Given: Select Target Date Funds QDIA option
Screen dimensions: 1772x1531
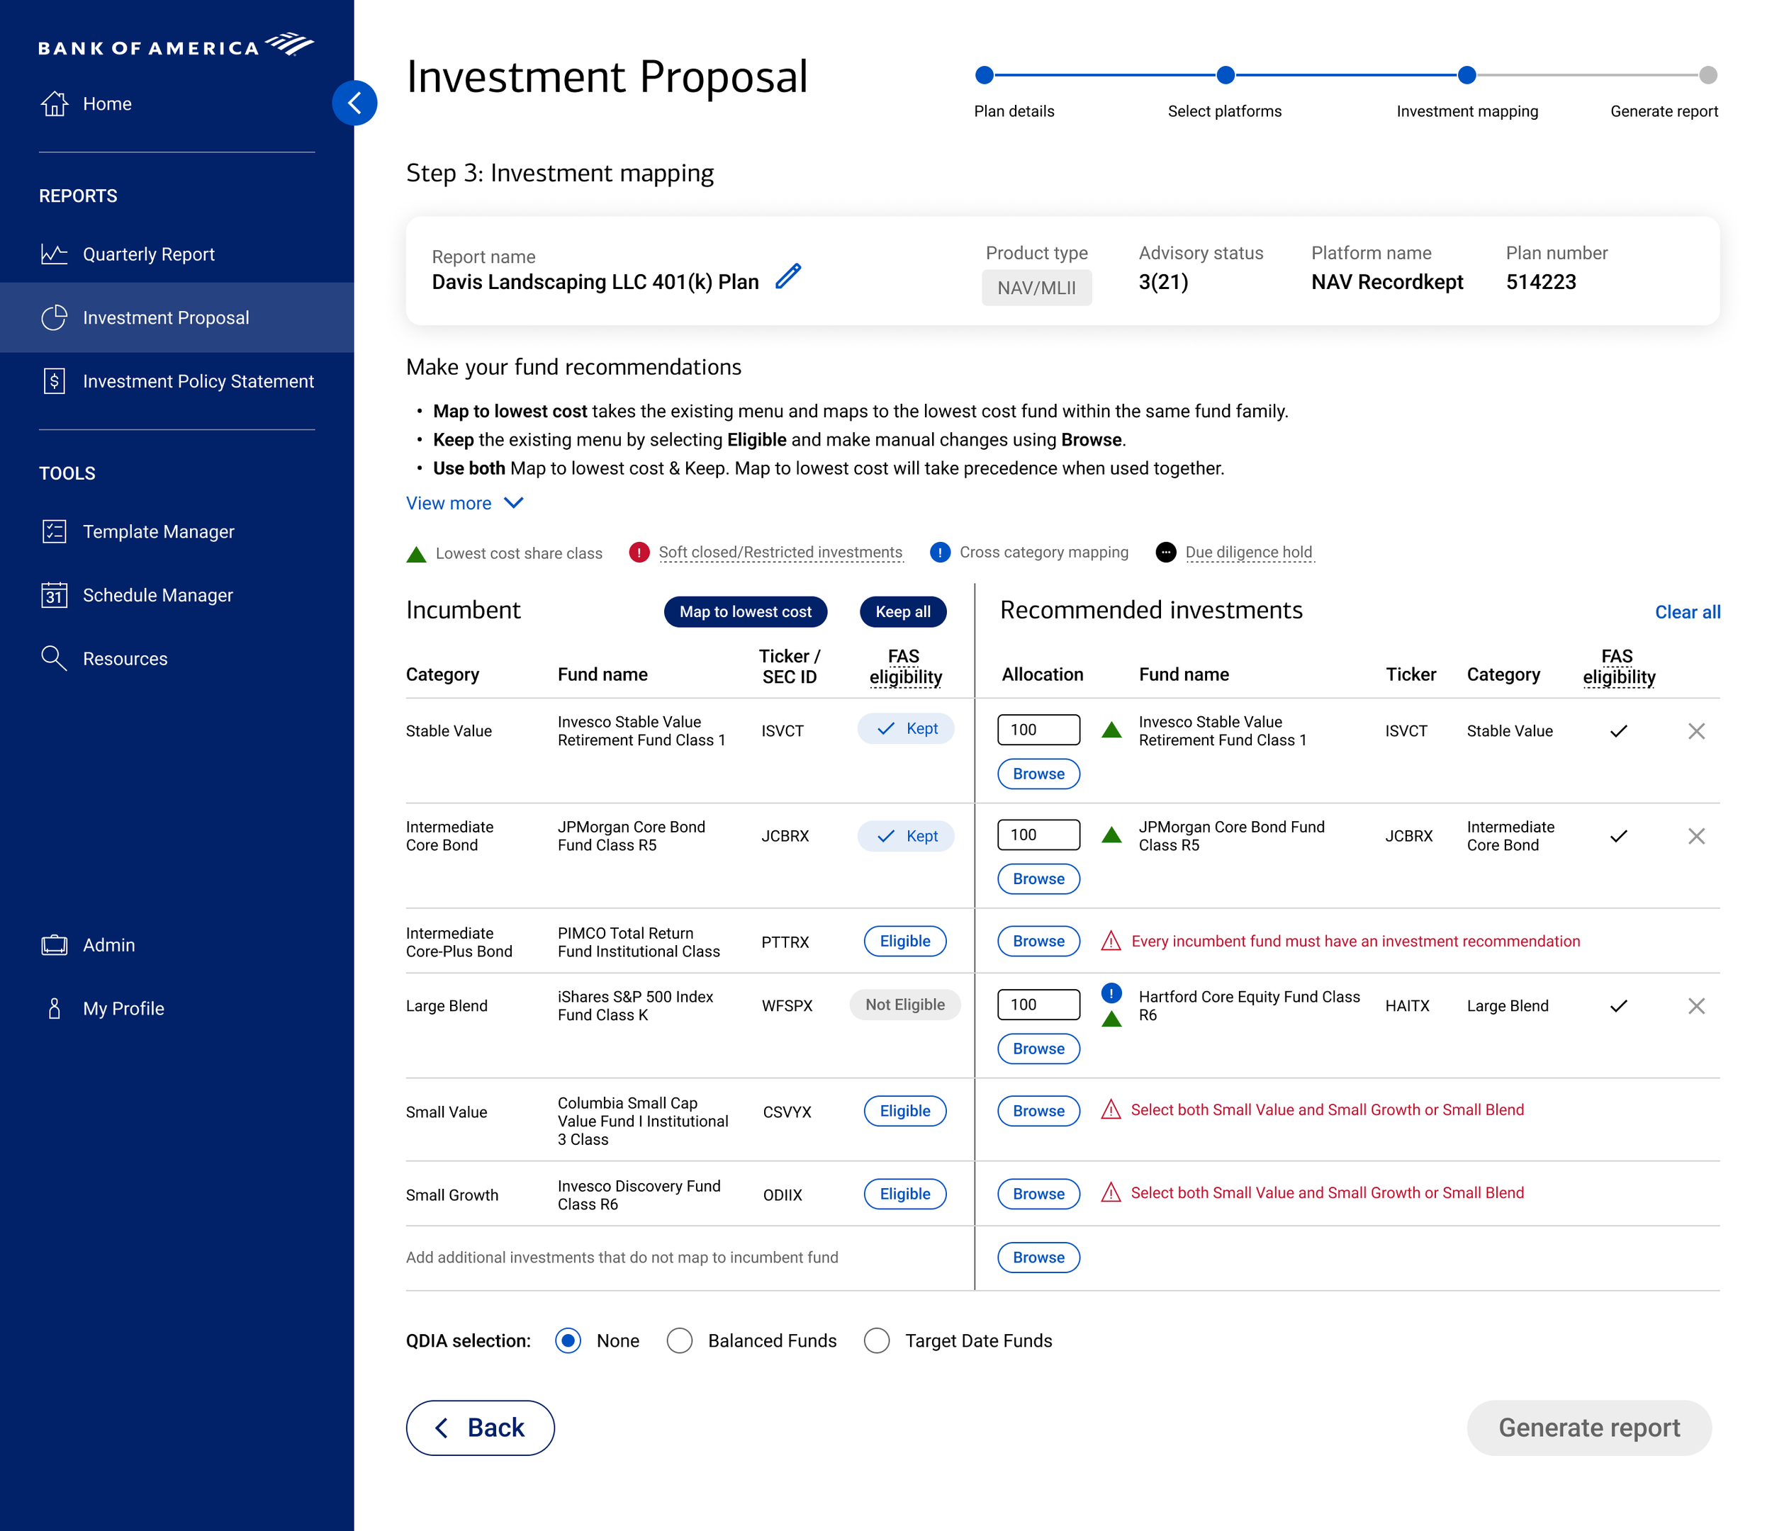Looking at the screenshot, I should [877, 1340].
